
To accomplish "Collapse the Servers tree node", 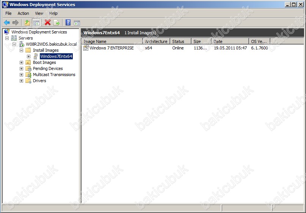I will (7, 38).
